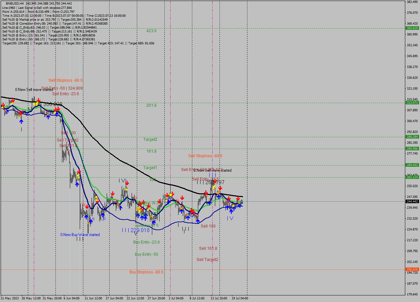This screenshot has width=420, height=302.
Task: Click the yellow signal marker near the 306.208 price
Action: 36,104
